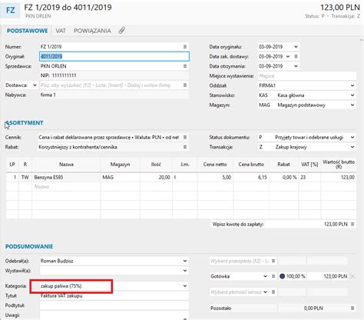The width and height of the screenshot is (364, 320).
Task: Open attachments via the paperclip icon
Action: click(121, 31)
